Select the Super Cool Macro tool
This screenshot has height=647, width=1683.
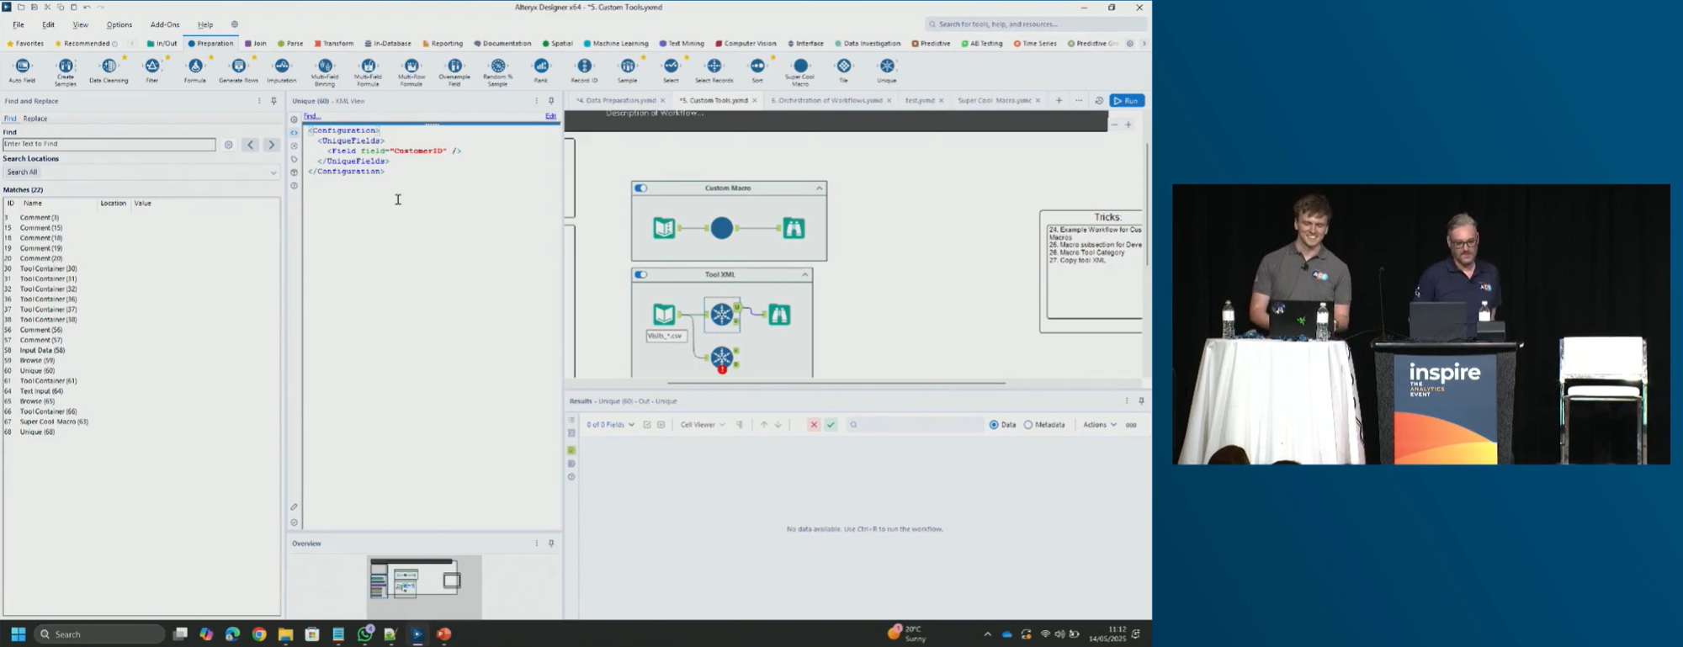click(x=800, y=71)
